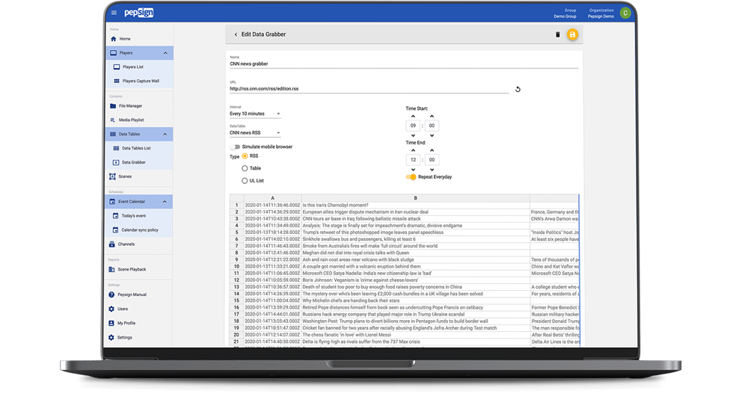Open the user avatar menu
The height and width of the screenshot is (394, 742).
click(625, 13)
